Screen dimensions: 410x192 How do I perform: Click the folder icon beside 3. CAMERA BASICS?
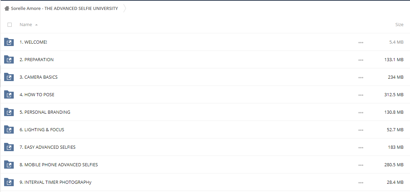tap(9, 77)
